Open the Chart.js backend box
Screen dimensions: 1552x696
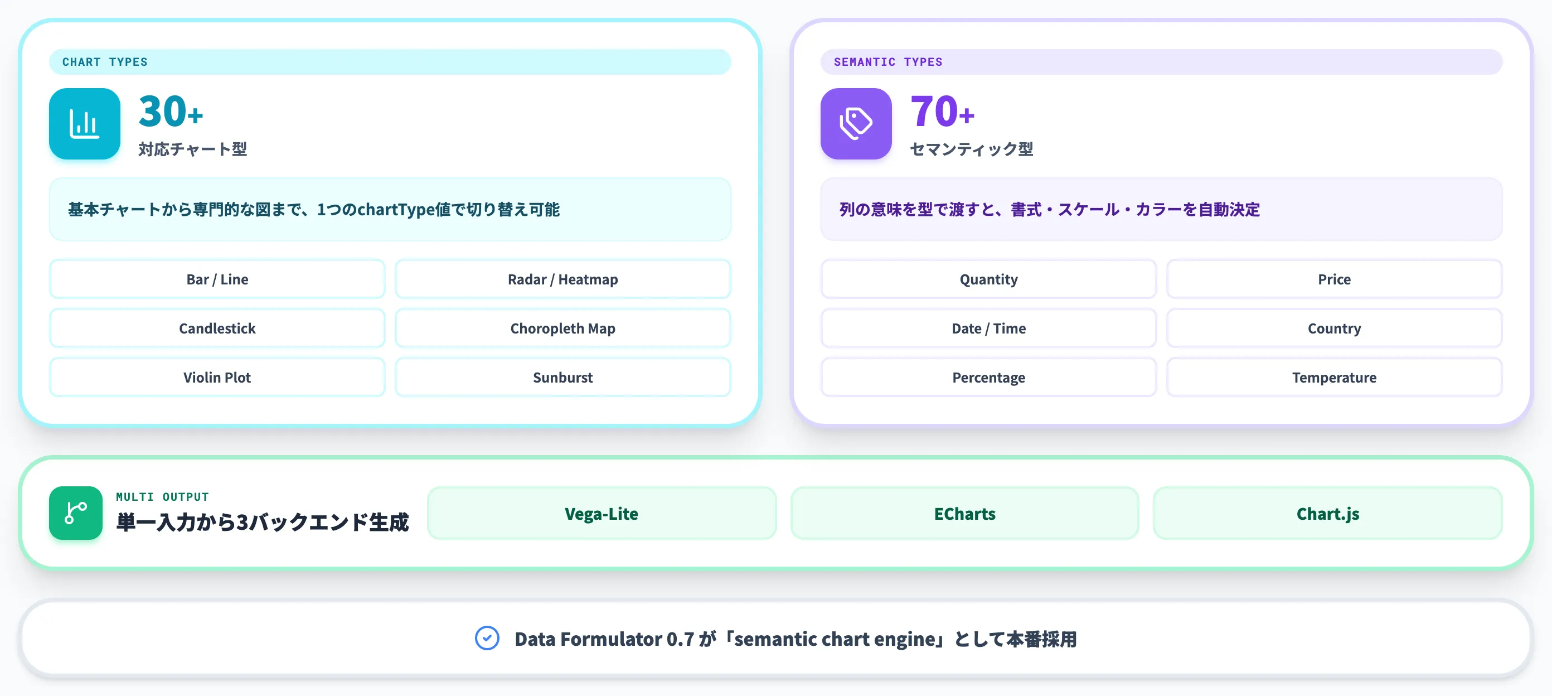tap(1327, 514)
